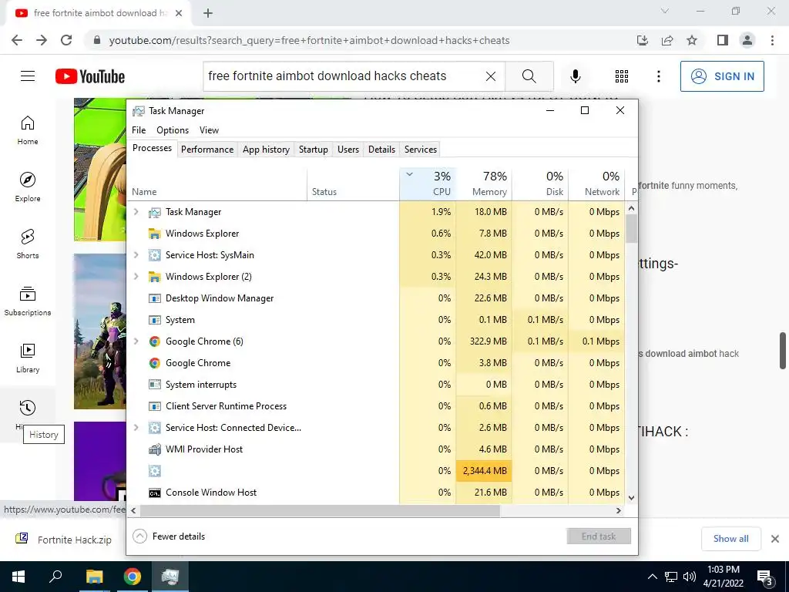
Task: Bookmark this page with star icon
Action: (692, 40)
